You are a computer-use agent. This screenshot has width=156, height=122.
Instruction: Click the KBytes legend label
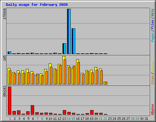[153, 109]
